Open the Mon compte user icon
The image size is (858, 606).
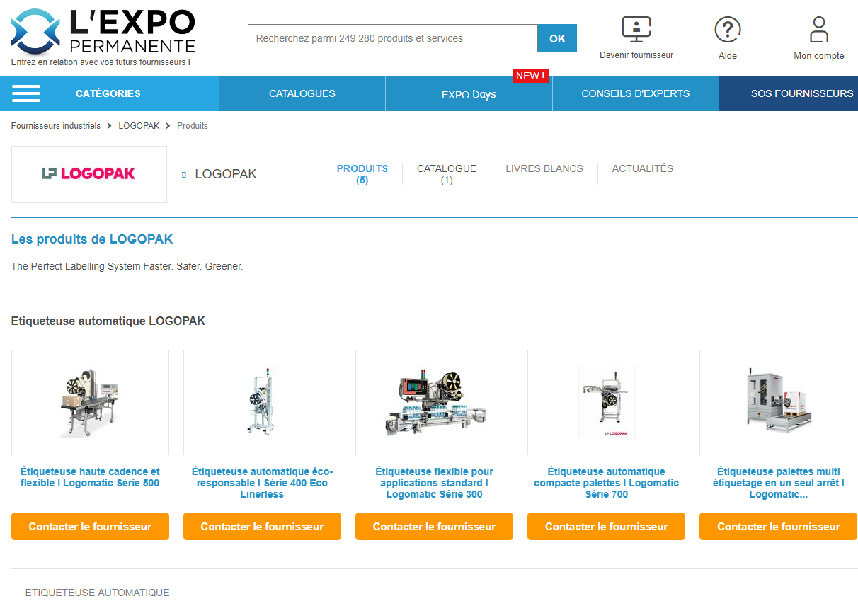pos(819,30)
